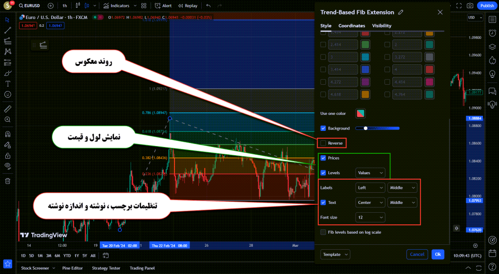Uncheck the Text checkbox

pos(323,202)
